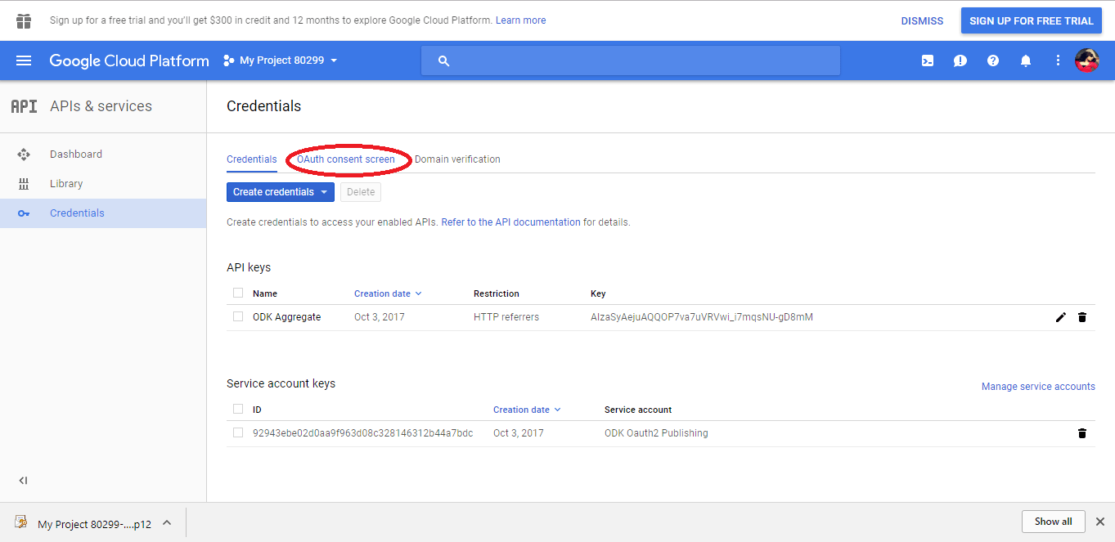Viewport: 1115px width, 542px height.
Task: Open Refer to the API documentation link
Action: [x=510, y=222]
